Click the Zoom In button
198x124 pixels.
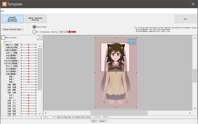pos(60,117)
